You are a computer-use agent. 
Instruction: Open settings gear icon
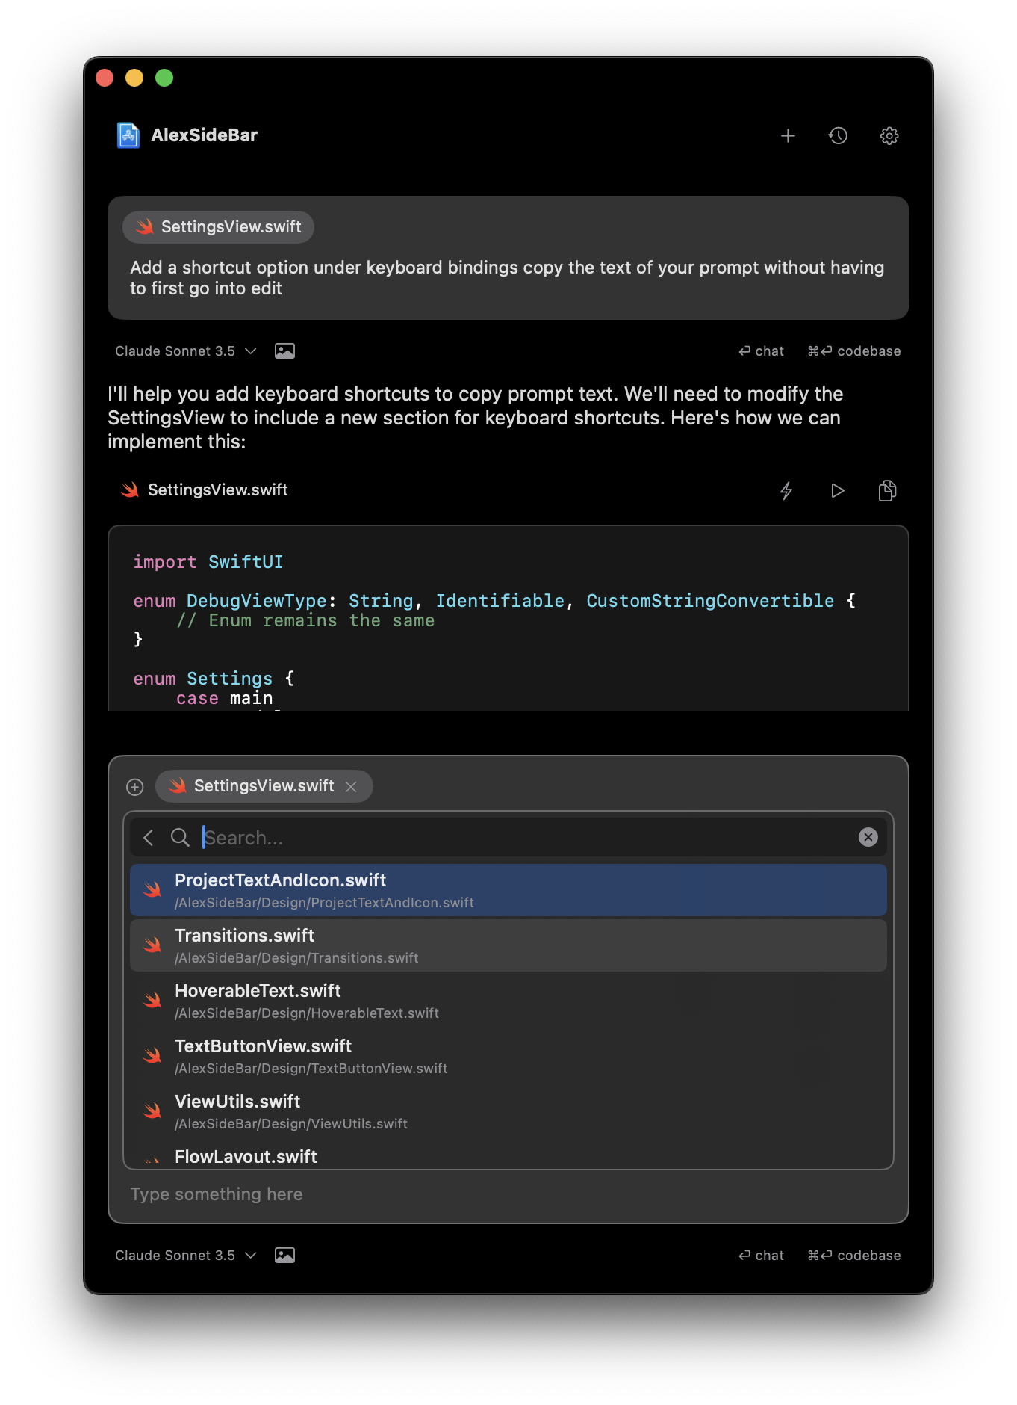click(x=889, y=135)
